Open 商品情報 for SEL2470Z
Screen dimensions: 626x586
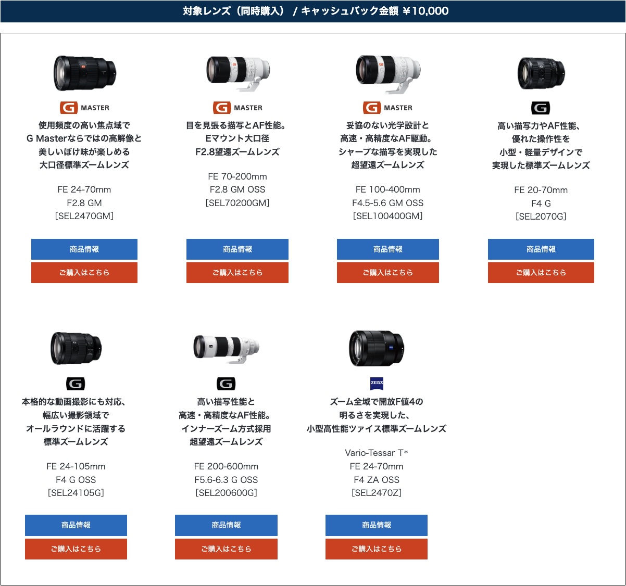[x=377, y=525]
